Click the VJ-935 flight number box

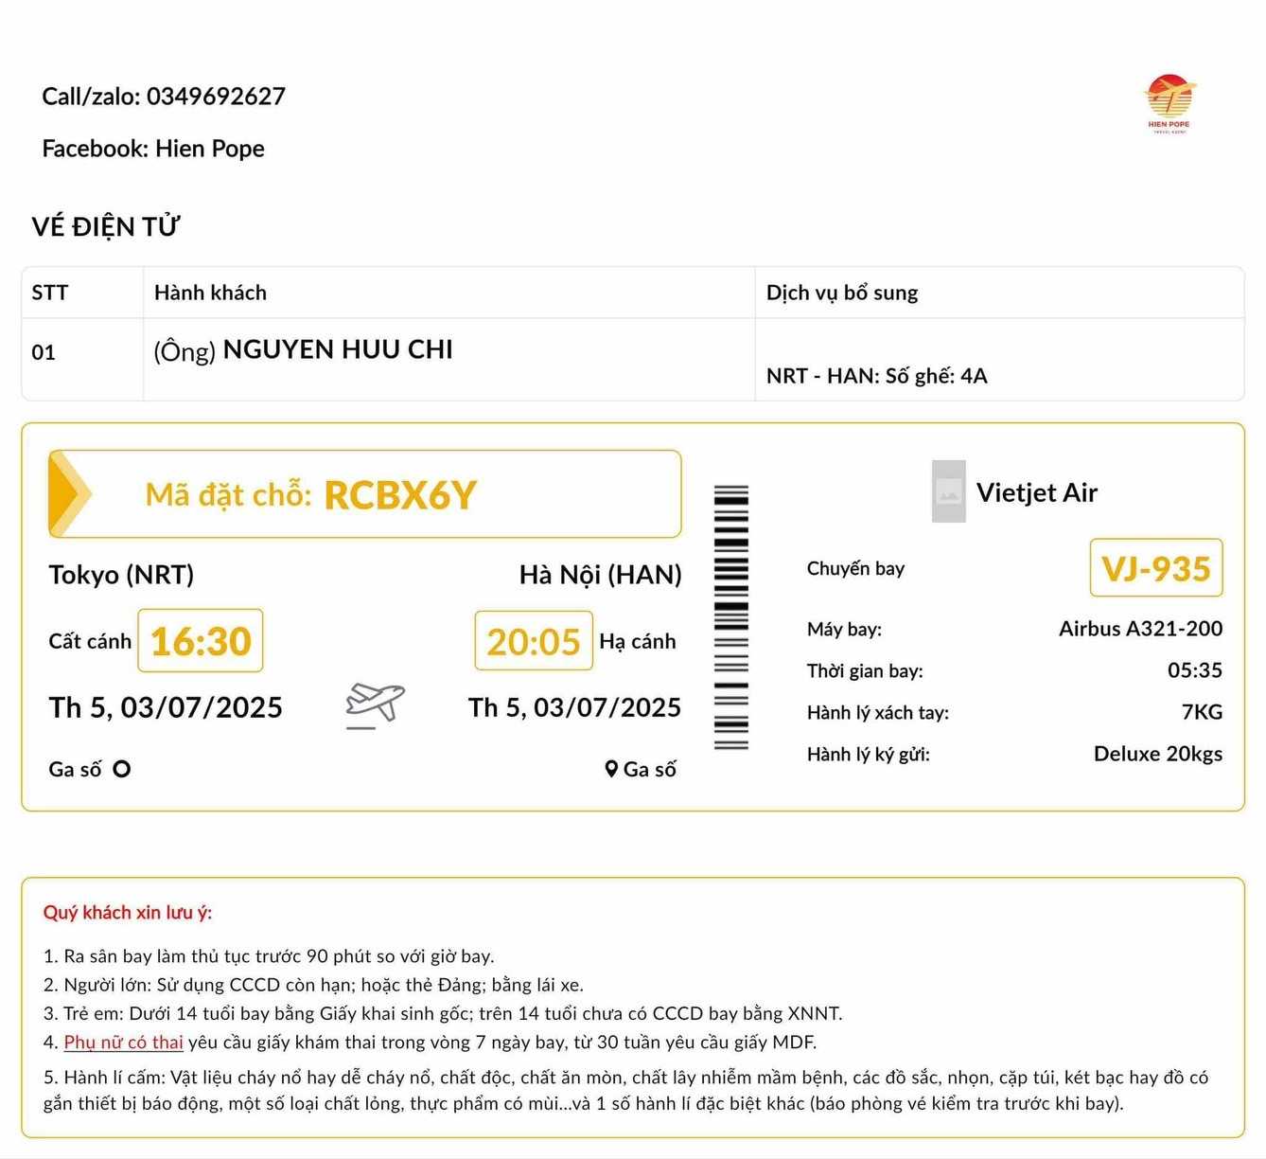click(x=1155, y=568)
